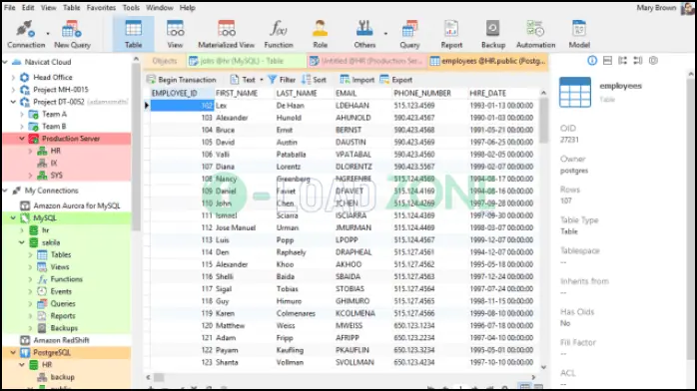
Task: Open the Model tool
Action: [x=579, y=34]
